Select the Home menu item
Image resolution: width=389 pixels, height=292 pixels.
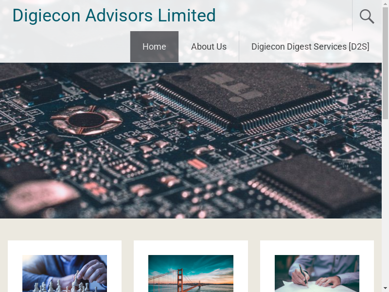[x=154, y=47]
